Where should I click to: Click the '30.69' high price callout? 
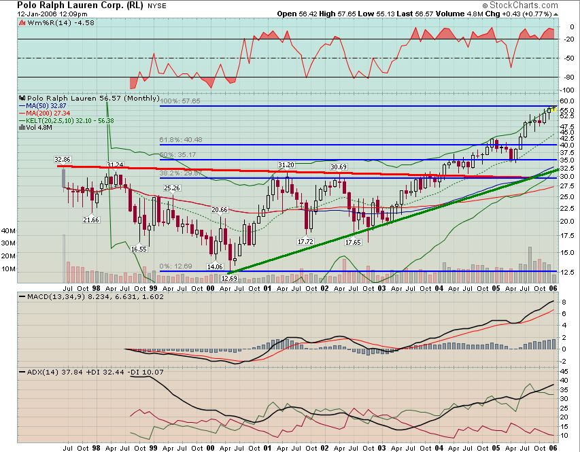click(x=338, y=167)
